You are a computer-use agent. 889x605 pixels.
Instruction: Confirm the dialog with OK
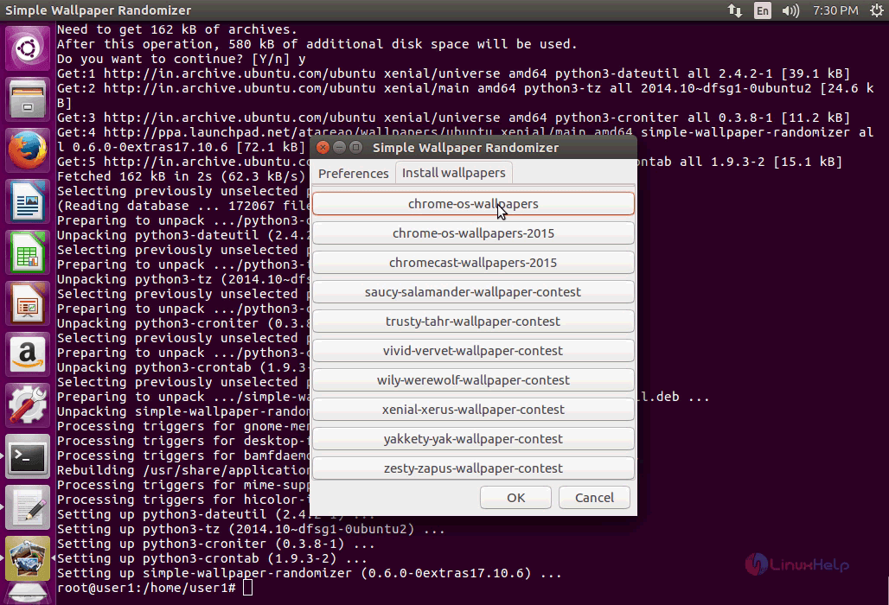(515, 498)
